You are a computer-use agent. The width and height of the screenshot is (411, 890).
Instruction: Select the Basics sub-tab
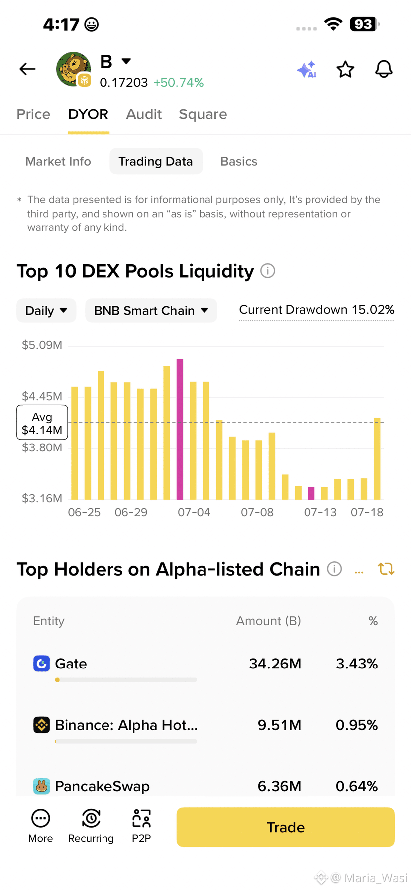click(x=239, y=161)
